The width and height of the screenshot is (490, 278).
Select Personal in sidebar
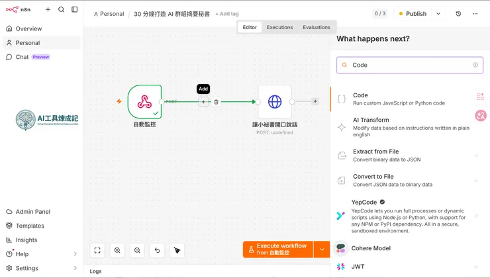pos(42,43)
